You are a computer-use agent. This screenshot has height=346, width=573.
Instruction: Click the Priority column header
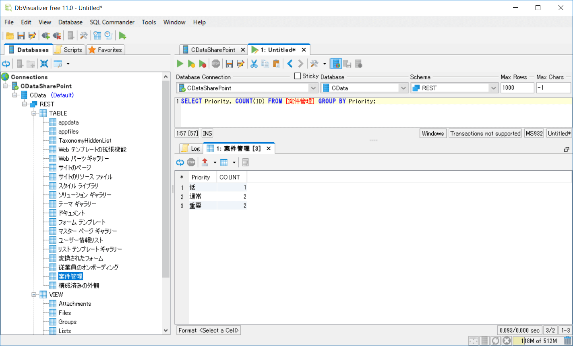tap(201, 177)
